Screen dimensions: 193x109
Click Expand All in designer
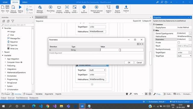137,21
